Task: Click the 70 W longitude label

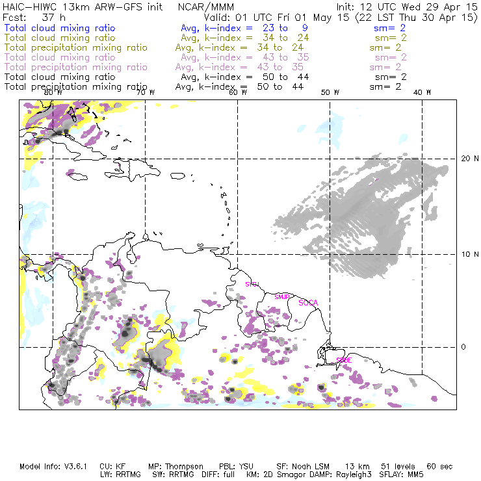Action: (146, 92)
